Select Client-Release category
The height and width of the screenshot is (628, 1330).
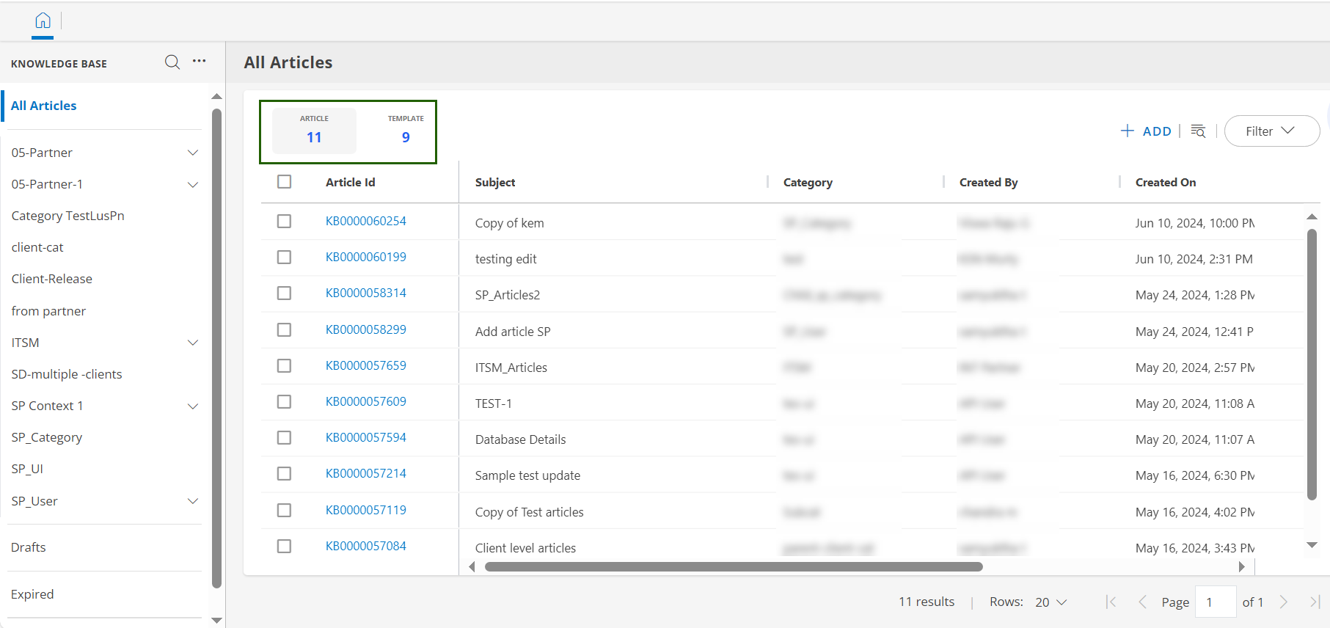52,279
